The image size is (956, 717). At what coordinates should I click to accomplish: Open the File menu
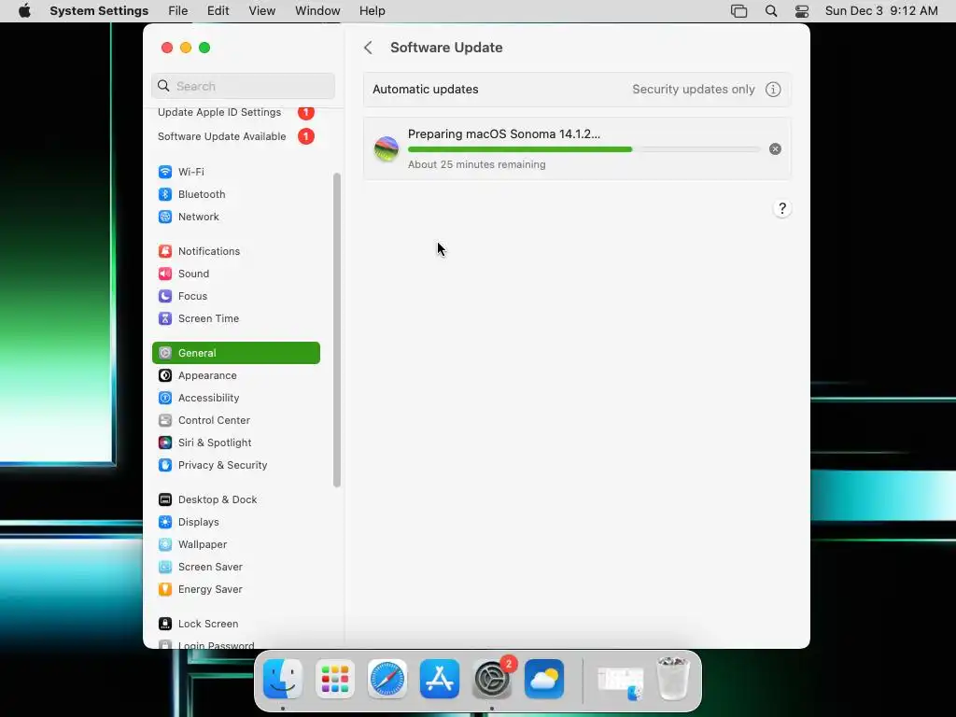click(x=178, y=11)
